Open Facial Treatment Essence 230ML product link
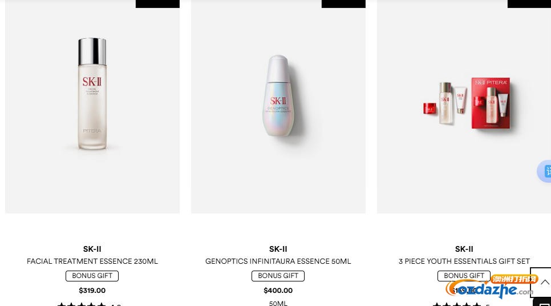 coord(92,261)
